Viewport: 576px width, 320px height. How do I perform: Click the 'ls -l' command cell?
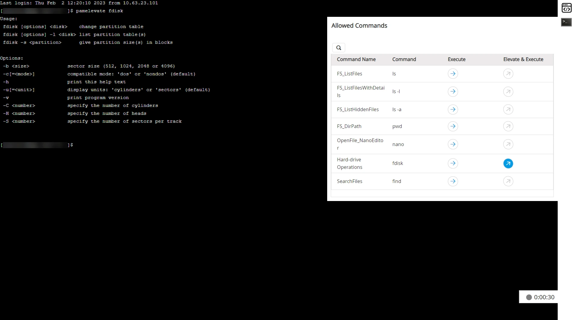point(396,91)
